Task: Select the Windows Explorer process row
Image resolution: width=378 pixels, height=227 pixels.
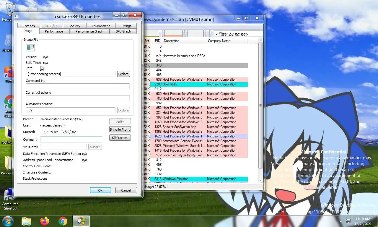Action: coord(196,179)
